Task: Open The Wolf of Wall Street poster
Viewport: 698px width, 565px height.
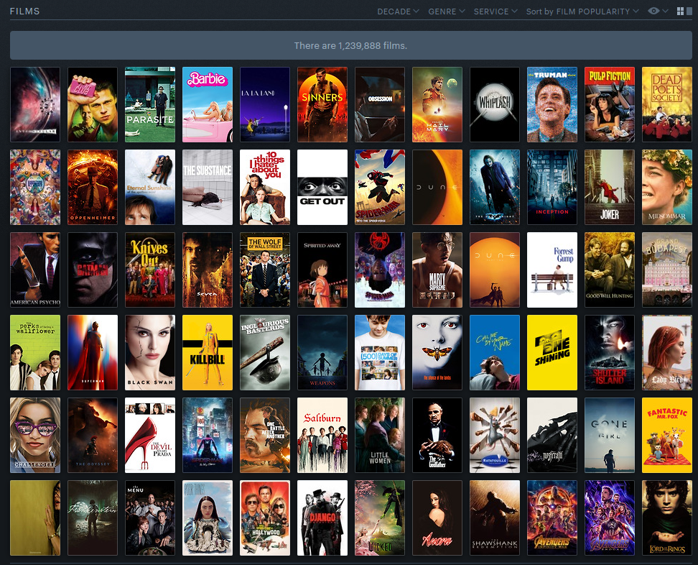Action: (265, 270)
